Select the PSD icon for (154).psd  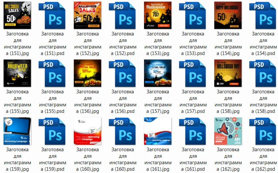pyautogui.click(x=263, y=15)
